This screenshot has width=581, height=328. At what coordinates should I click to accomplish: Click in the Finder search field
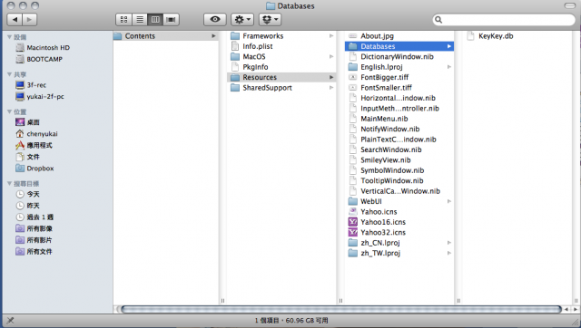tap(504, 20)
